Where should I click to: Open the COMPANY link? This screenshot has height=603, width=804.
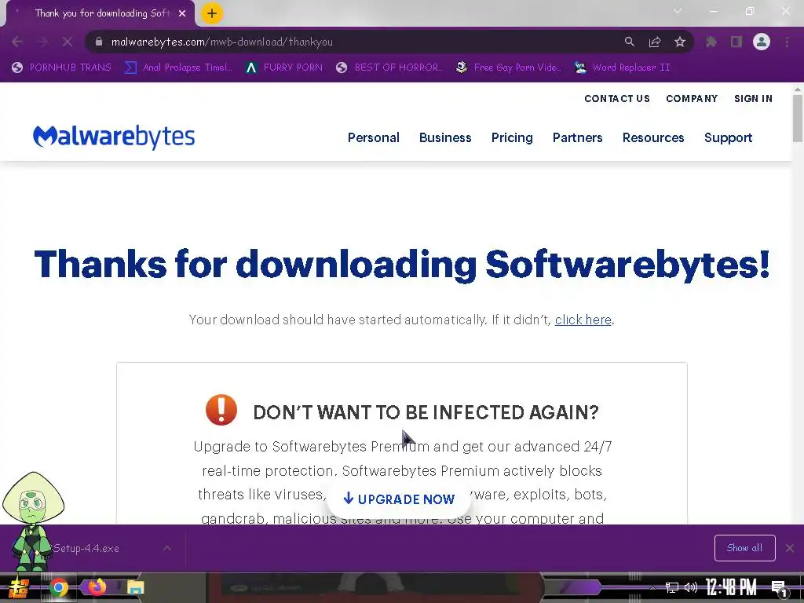(692, 98)
